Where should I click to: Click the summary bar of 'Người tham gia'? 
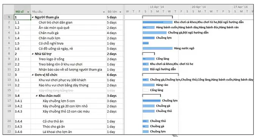tap(157, 17)
